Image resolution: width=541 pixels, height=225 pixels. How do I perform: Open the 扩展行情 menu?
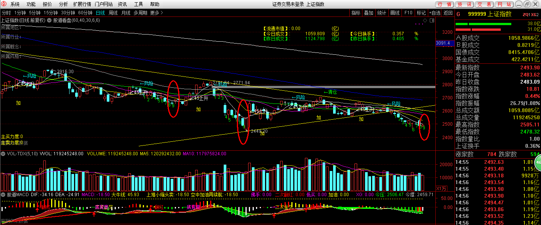tap(82, 4)
